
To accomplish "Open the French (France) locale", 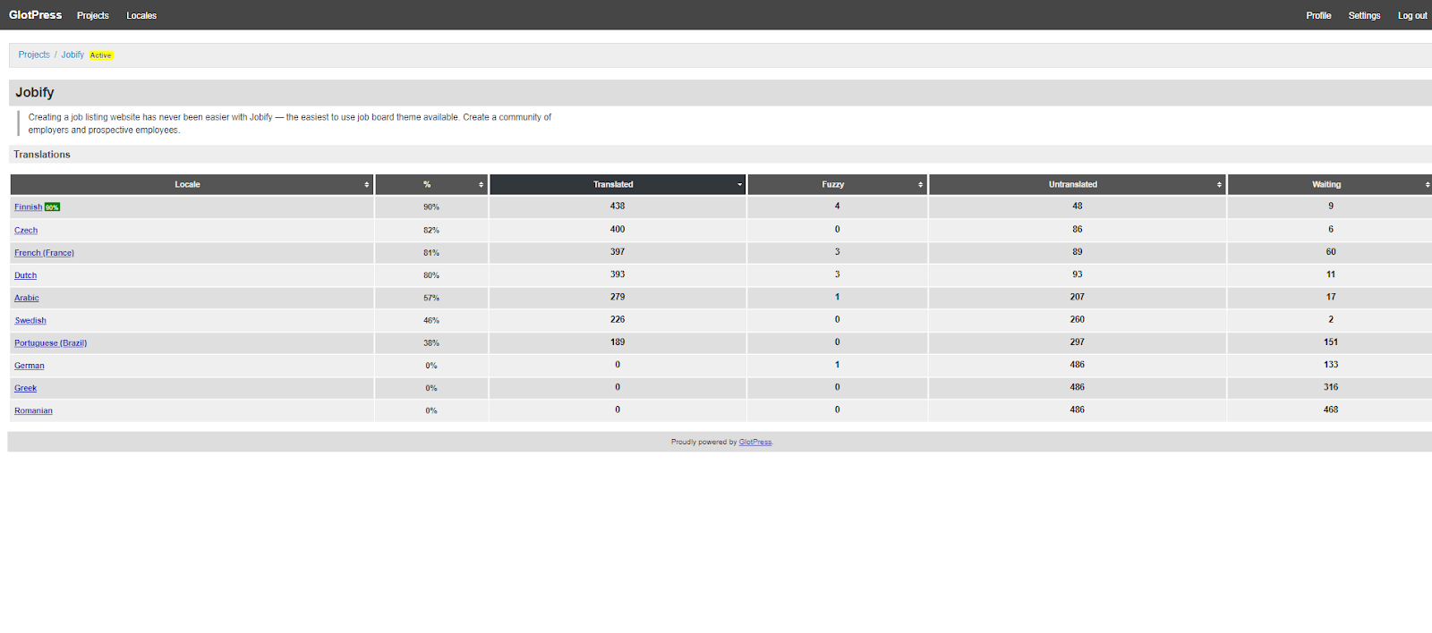I will pyautogui.click(x=44, y=253).
